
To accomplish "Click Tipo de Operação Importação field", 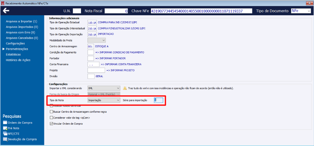I will pyautogui.click(x=92, y=35).
